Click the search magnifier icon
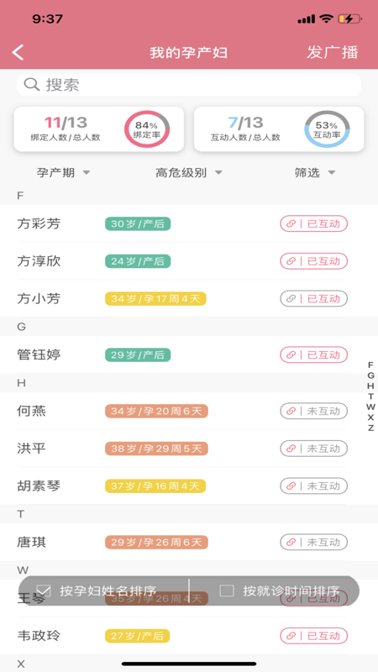 click(x=32, y=85)
